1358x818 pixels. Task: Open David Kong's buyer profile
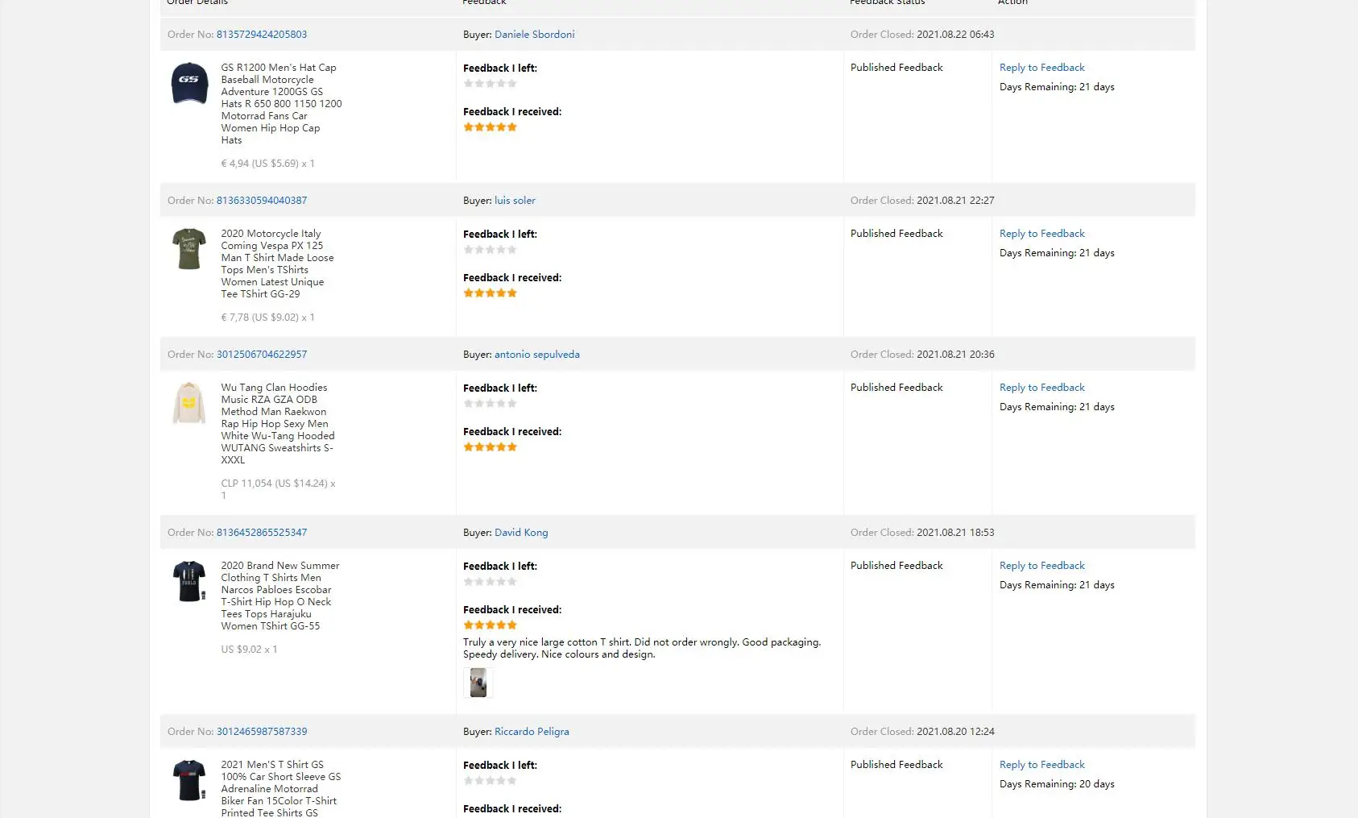(521, 533)
